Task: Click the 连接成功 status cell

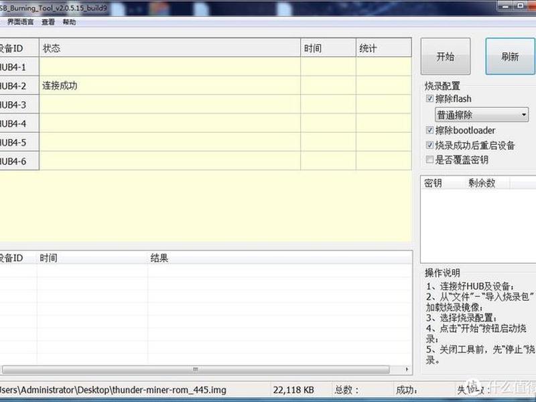Action: [170, 86]
